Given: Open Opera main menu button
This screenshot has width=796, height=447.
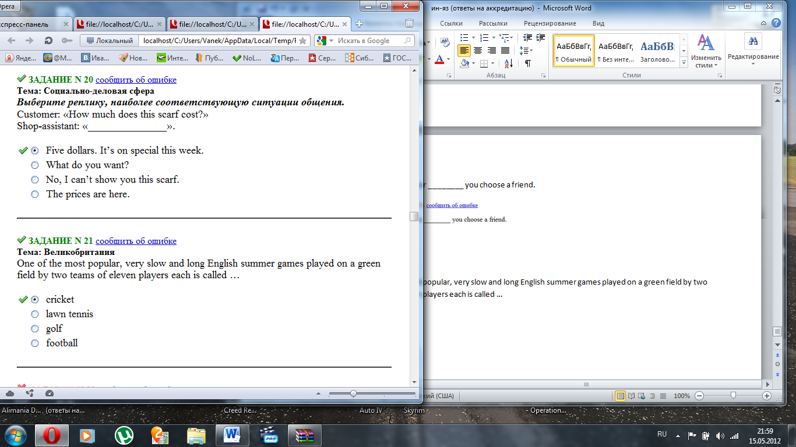Looking at the screenshot, I should click(9, 8).
